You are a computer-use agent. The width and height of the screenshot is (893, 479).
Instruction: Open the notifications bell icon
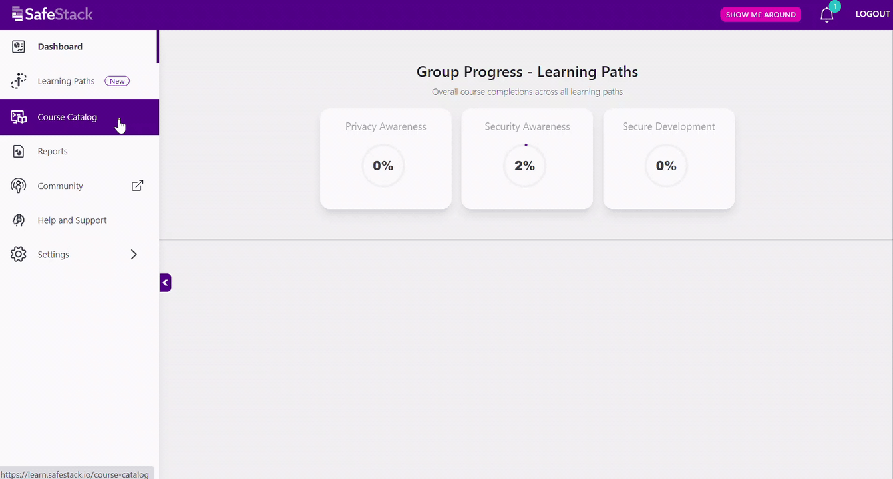point(826,15)
